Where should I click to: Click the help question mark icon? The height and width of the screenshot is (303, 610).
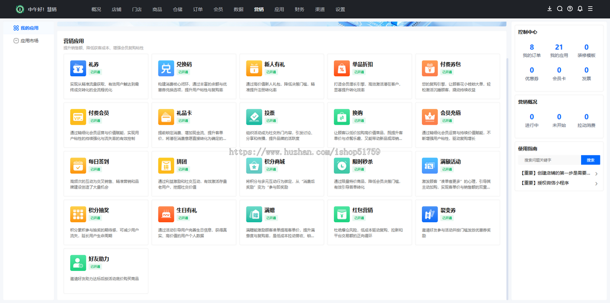[570, 9]
